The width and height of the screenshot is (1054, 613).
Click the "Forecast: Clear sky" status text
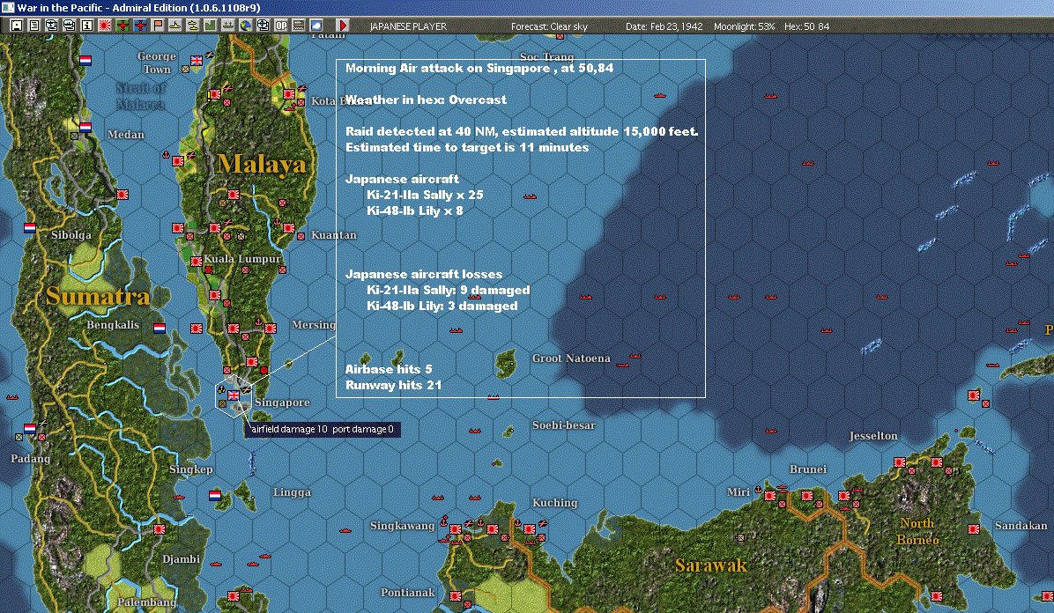549,26
